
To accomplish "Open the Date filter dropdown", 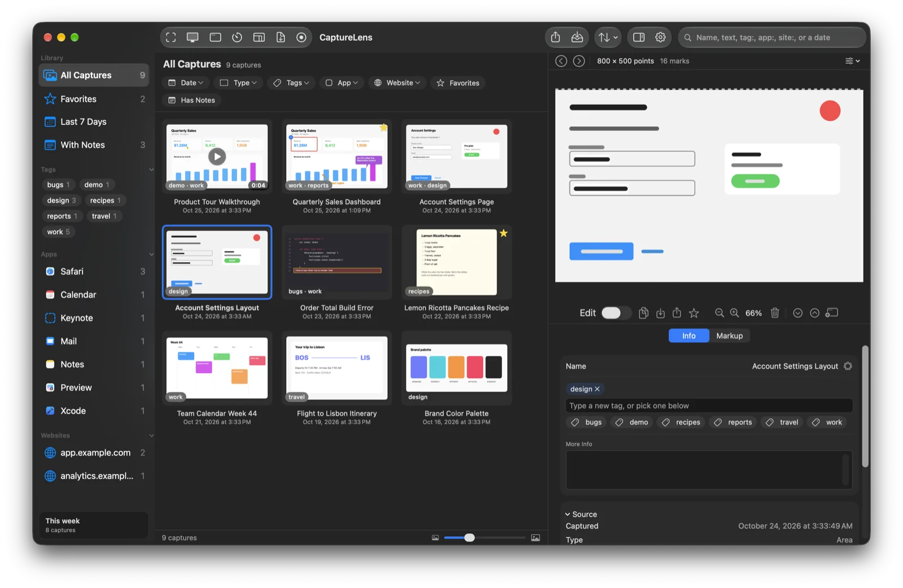I will [x=186, y=83].
